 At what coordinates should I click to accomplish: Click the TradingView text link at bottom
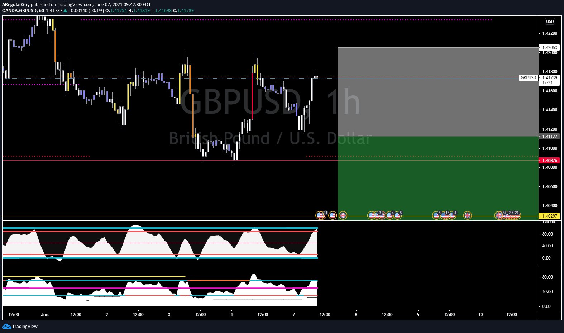click(25, 326)
